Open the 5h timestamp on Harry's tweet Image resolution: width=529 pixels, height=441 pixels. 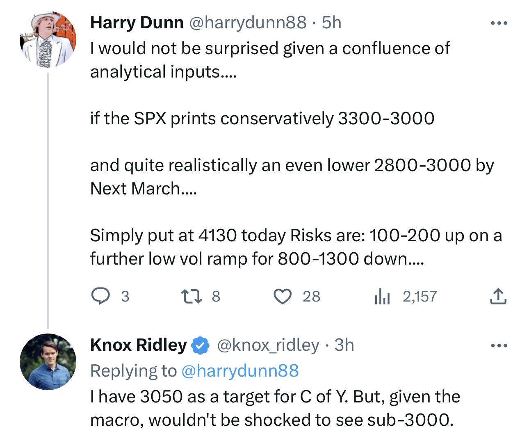point(331,22)
